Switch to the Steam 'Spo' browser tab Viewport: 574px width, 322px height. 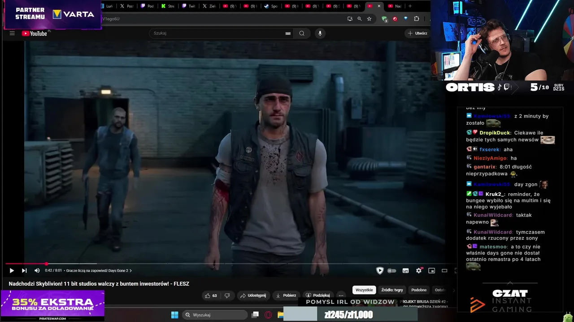pos(271,6)
